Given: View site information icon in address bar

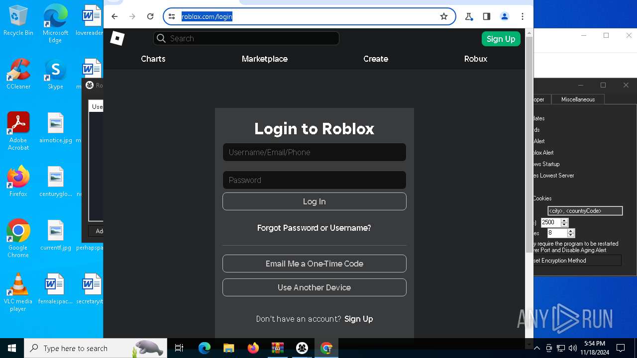Looking at the screenshot, I should pos(172,16).
